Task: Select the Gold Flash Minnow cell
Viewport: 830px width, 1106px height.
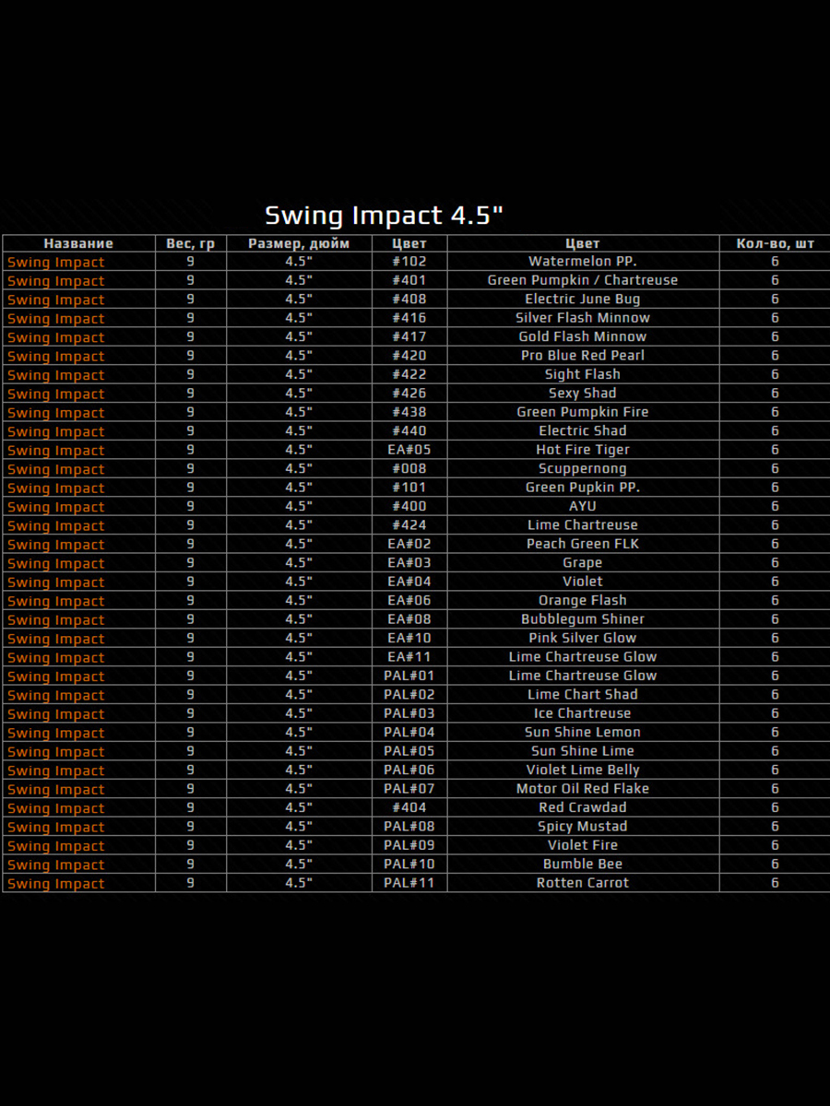Action: click(583, 336)
